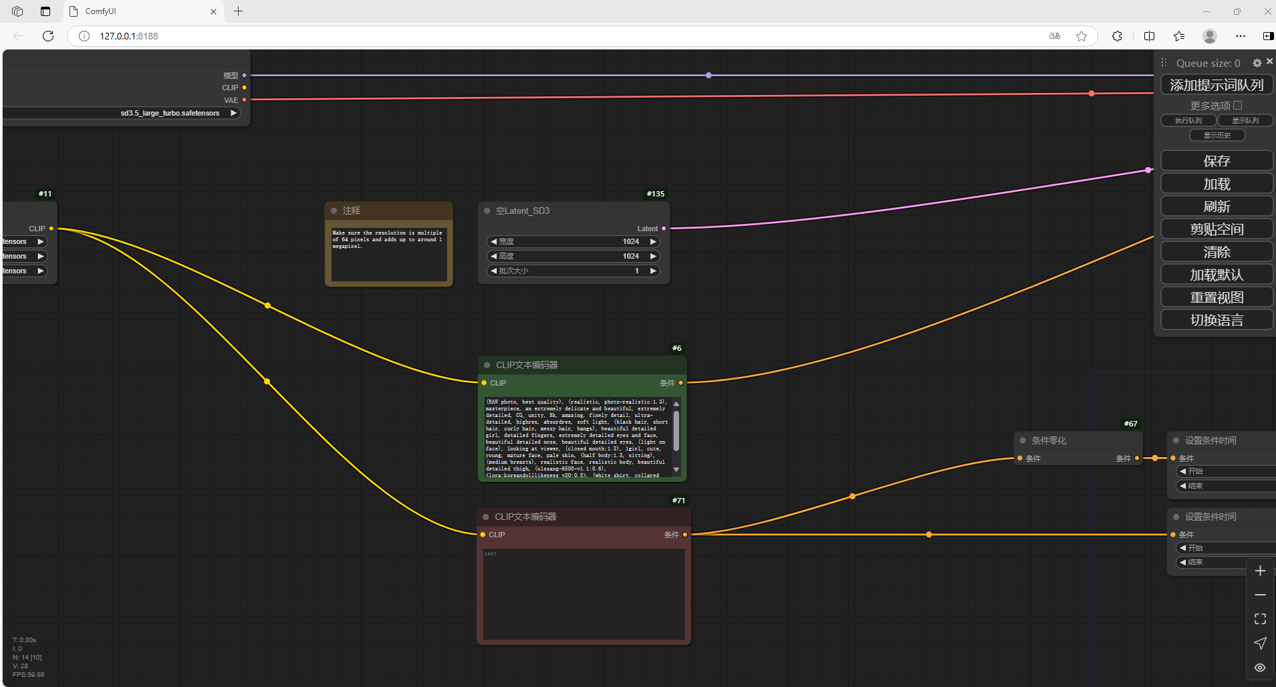Click the empty negative prompt text box

pyautogui.click(x=584, y=595)
